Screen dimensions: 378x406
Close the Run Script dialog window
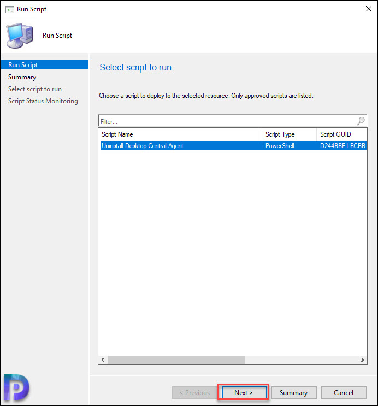pyautogui.click(x=368, y=9)
